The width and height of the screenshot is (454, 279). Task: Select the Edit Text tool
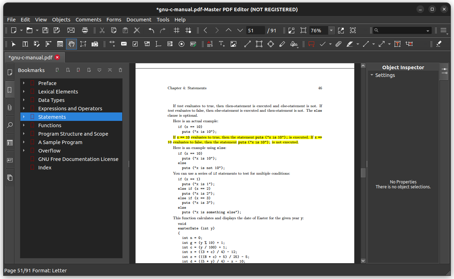[25, 44]
